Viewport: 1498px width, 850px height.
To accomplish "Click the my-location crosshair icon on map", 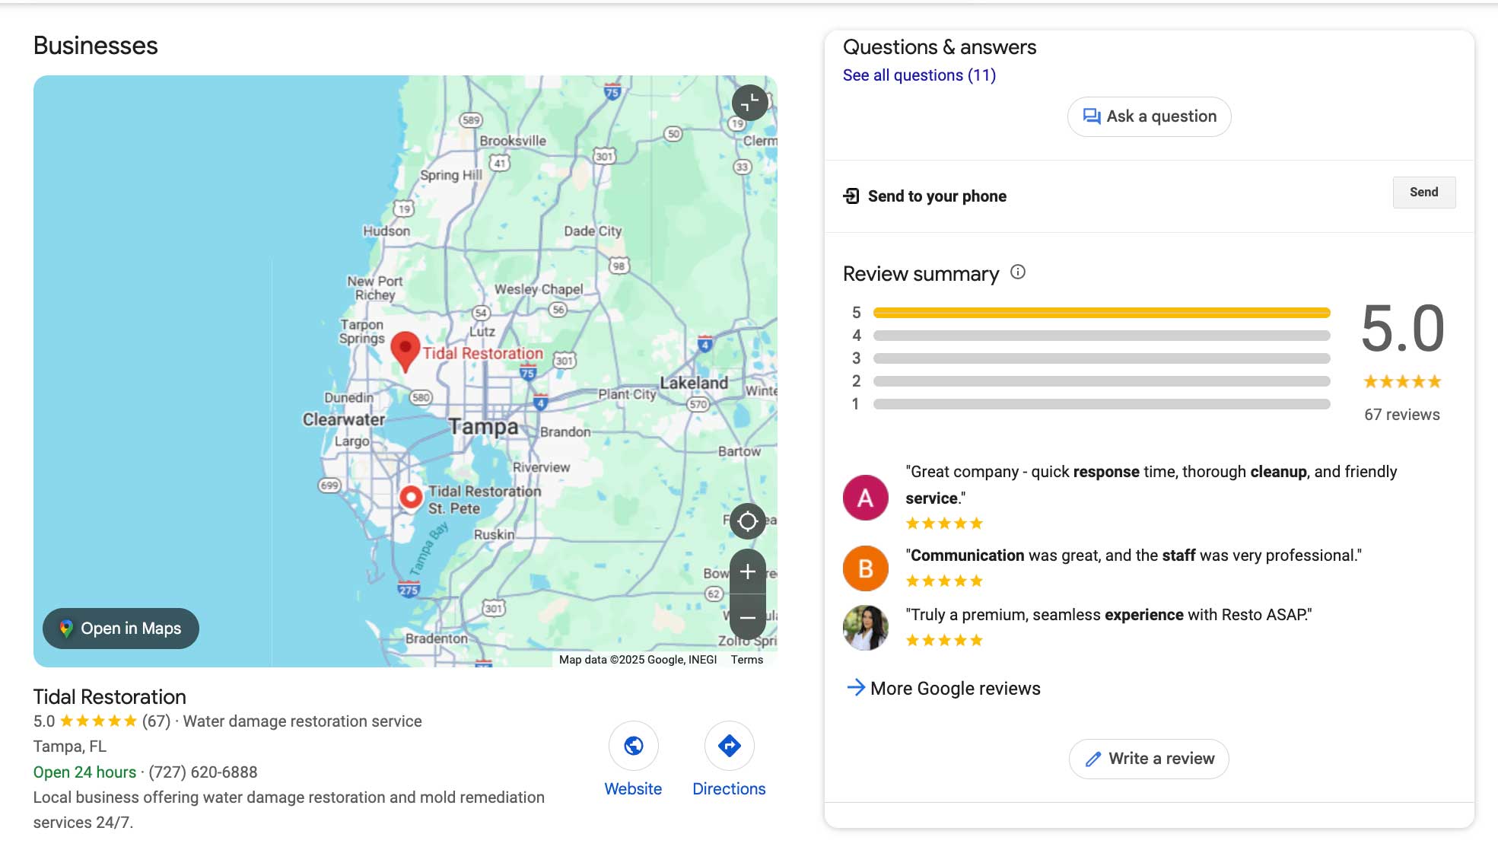I will click(x=747, y=521).
